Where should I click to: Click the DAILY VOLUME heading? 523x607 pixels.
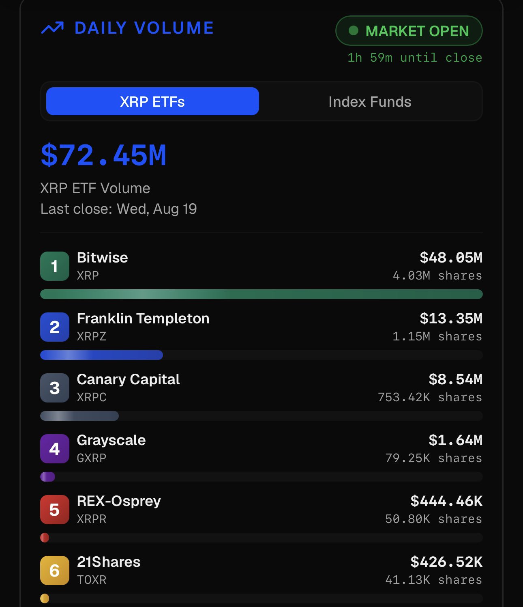point(144,28)
